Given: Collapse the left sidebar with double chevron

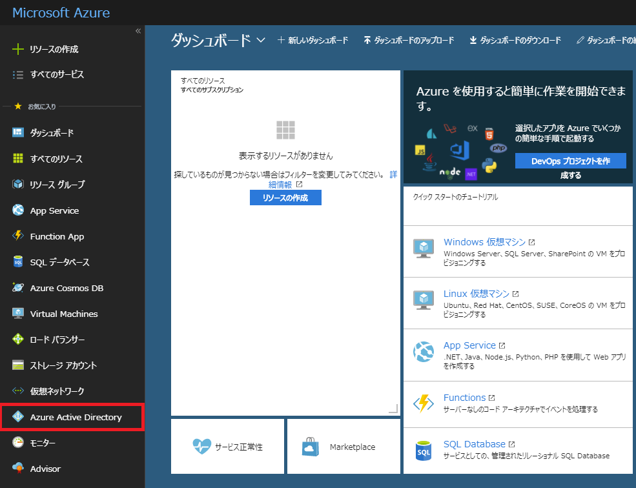Looking at the screenshot, I should (138, 31).
